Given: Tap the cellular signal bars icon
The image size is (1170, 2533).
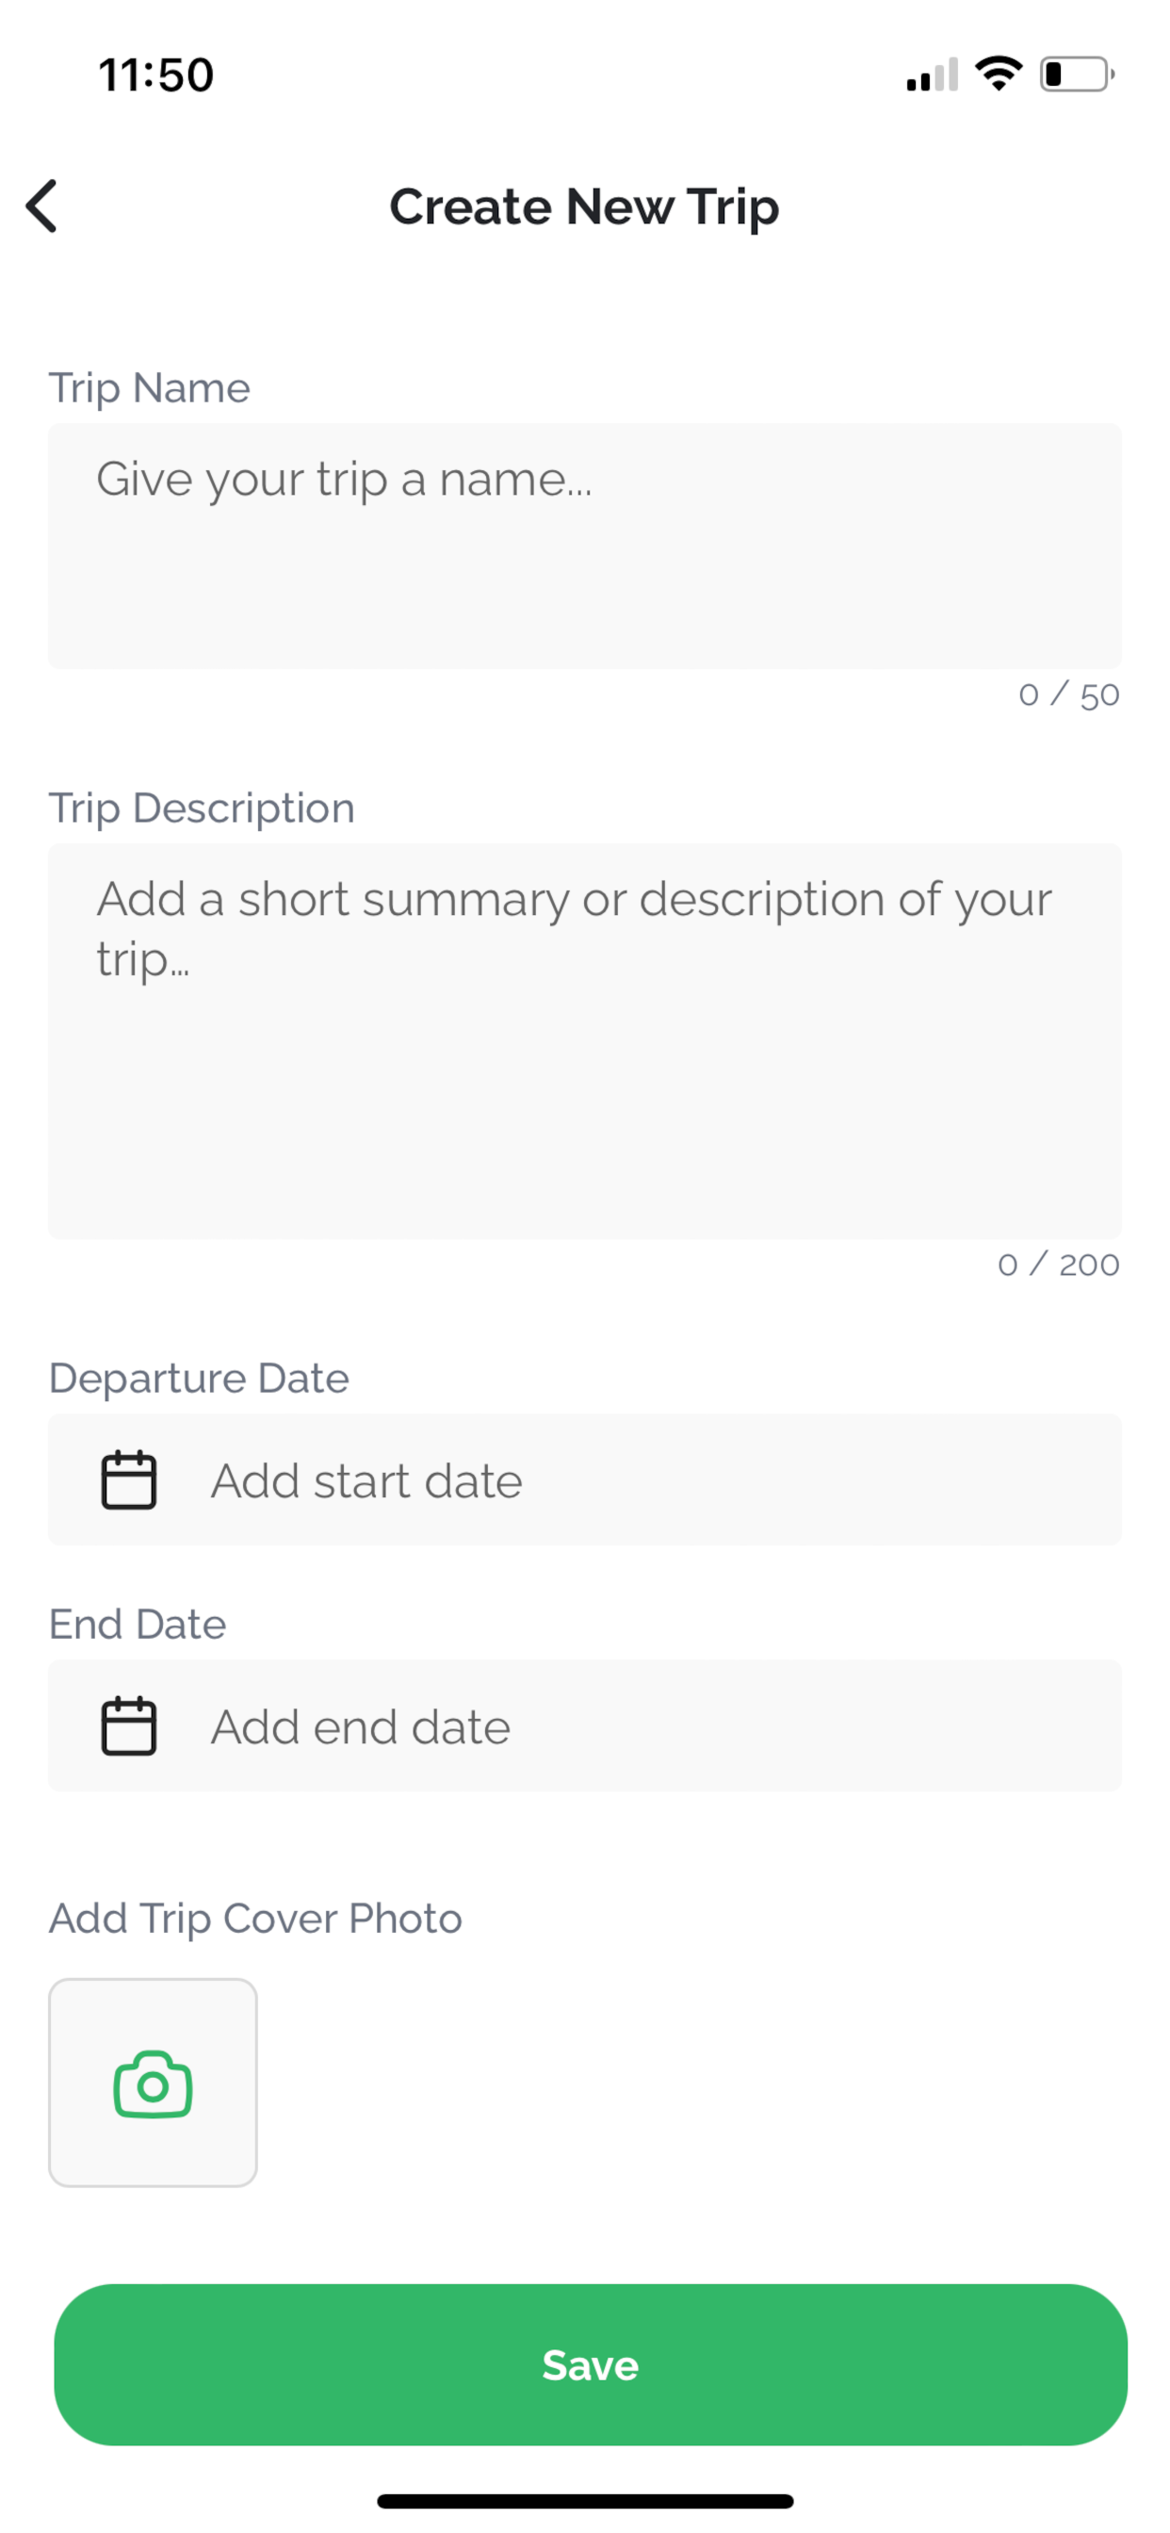Looking at the screenshot, I should [x=931, y=74].
